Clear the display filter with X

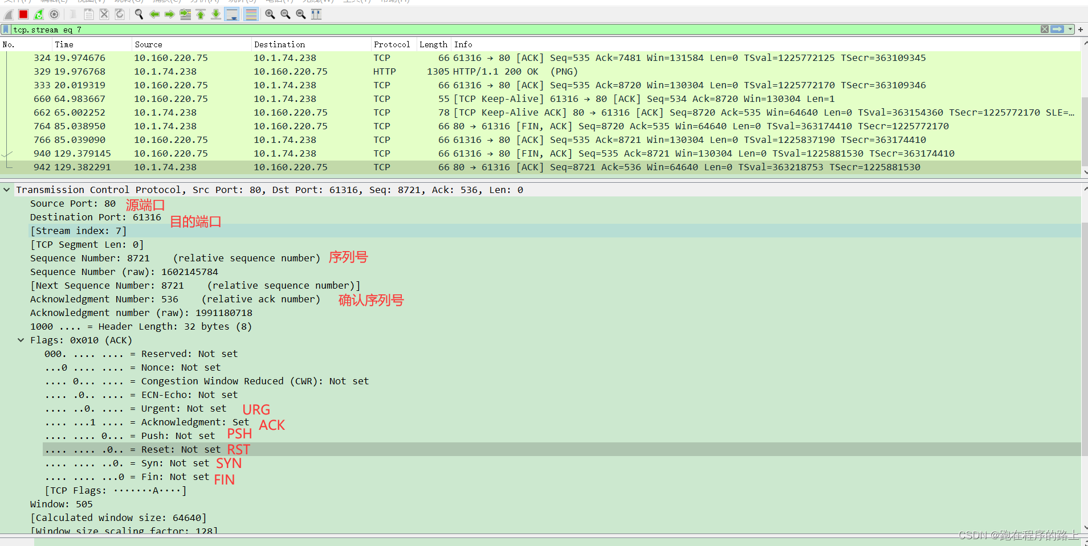pos(1045,29)
